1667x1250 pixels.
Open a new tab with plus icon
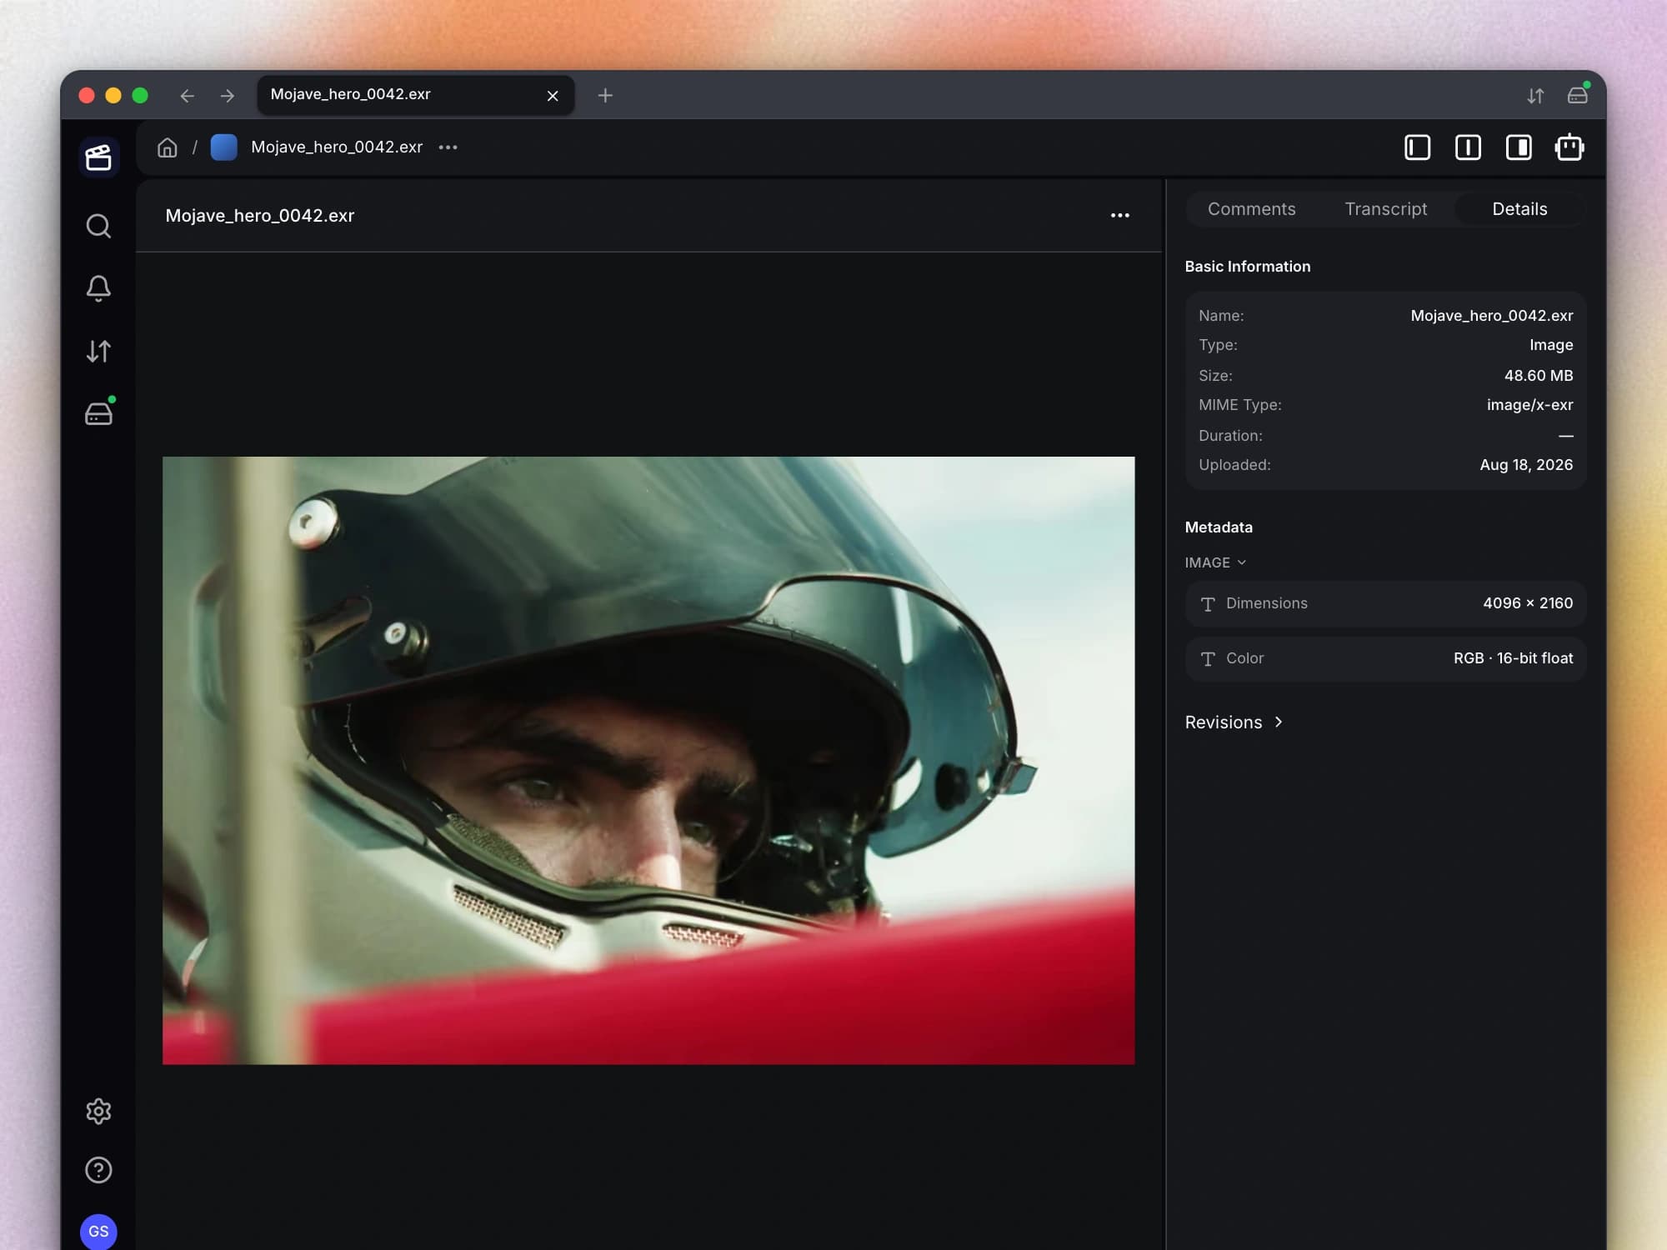tap(605, 96)
